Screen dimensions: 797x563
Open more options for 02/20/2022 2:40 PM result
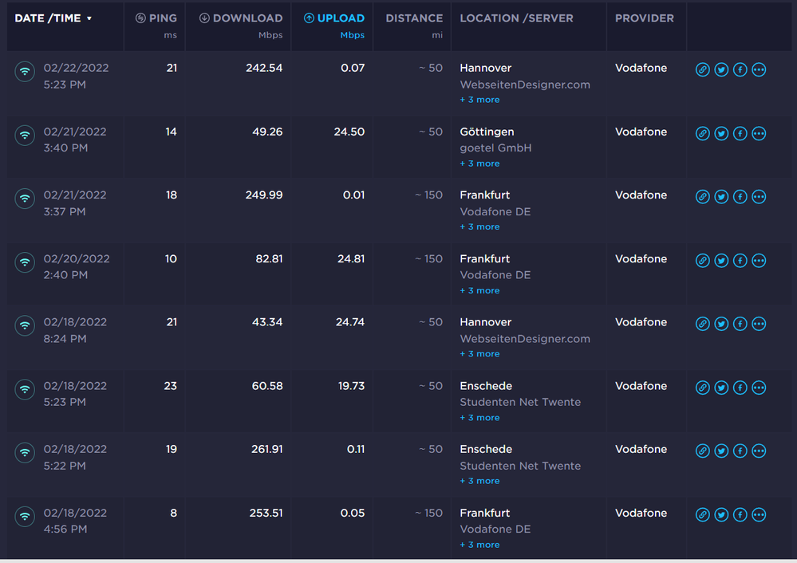[759, 261]
